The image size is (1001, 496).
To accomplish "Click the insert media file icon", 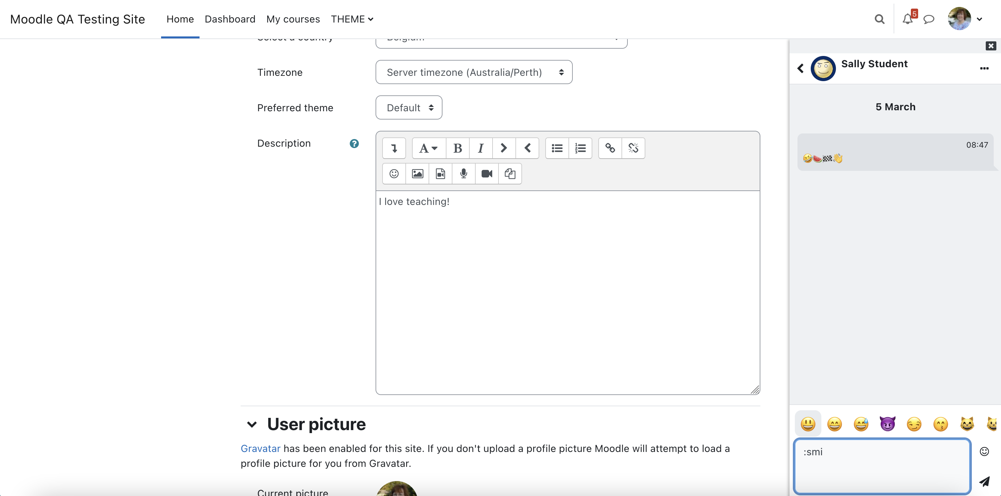I will (x=440, y=174).
